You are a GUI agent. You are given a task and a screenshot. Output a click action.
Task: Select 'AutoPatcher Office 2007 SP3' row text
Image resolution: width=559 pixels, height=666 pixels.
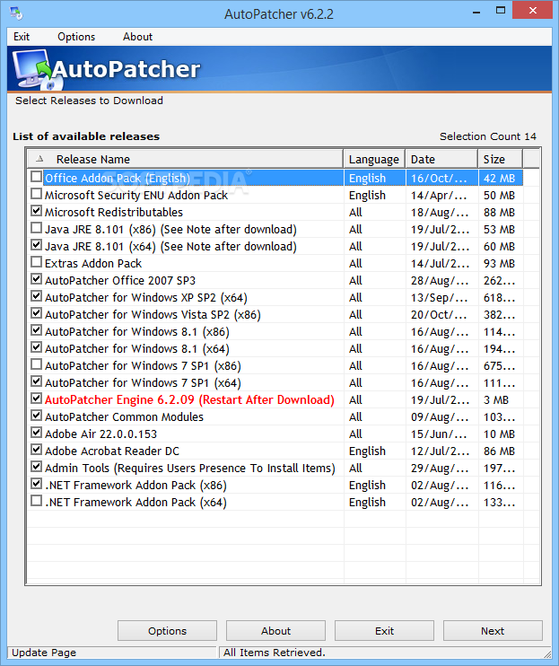point(120,280)
